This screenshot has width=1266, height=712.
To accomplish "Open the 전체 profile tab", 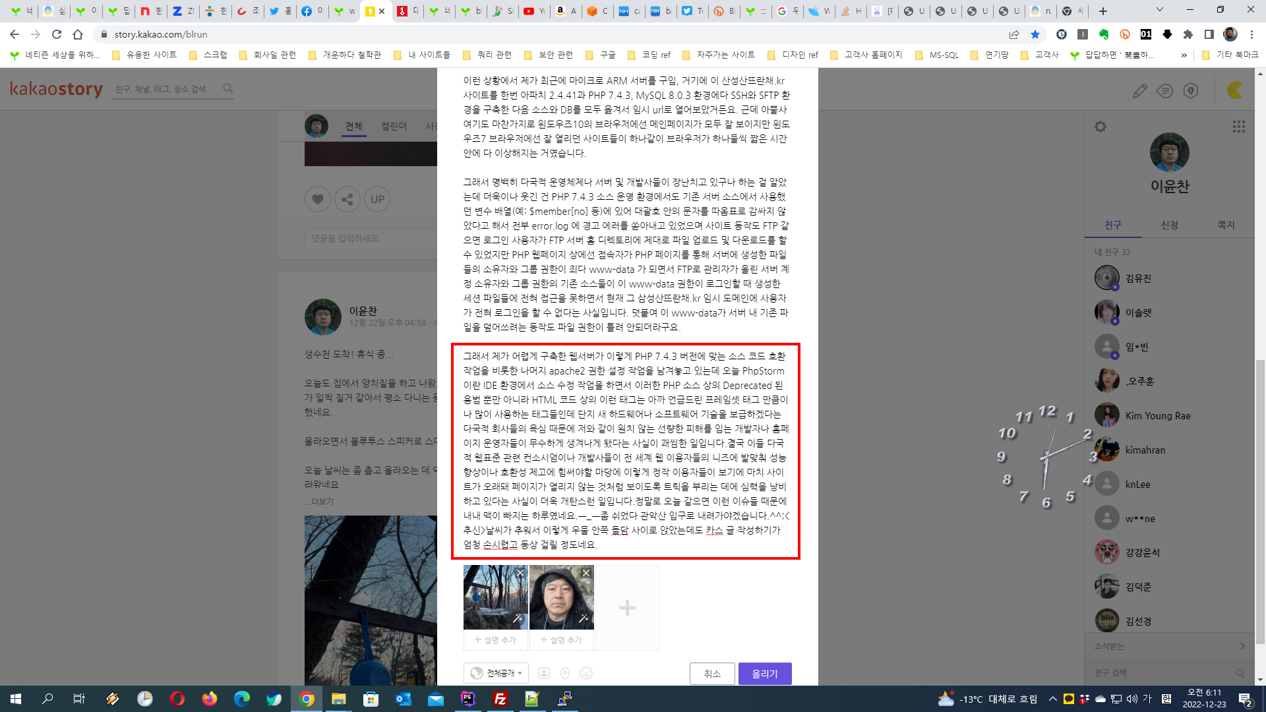I will click(354, 126).
